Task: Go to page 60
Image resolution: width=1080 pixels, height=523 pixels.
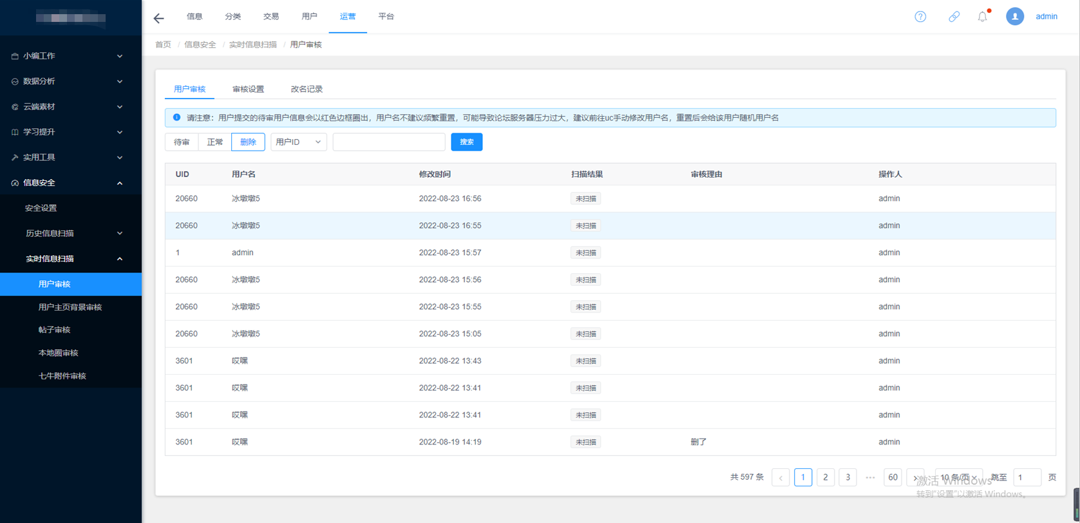Action: pyautogui.click(x=893, y=477)
